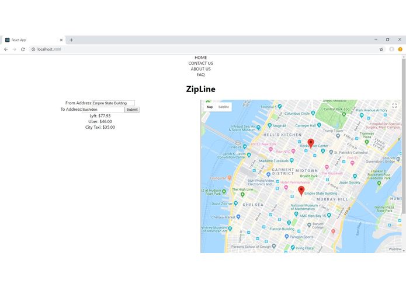Close the React App tab
406x288 pixels.
[x=61, y=40]
